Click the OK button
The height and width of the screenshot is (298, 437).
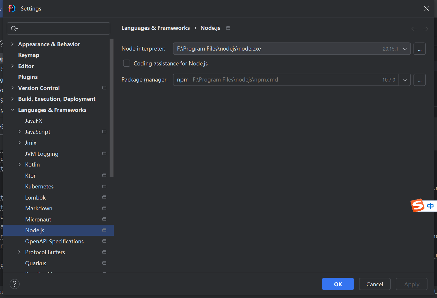click(x=338, y=284)
